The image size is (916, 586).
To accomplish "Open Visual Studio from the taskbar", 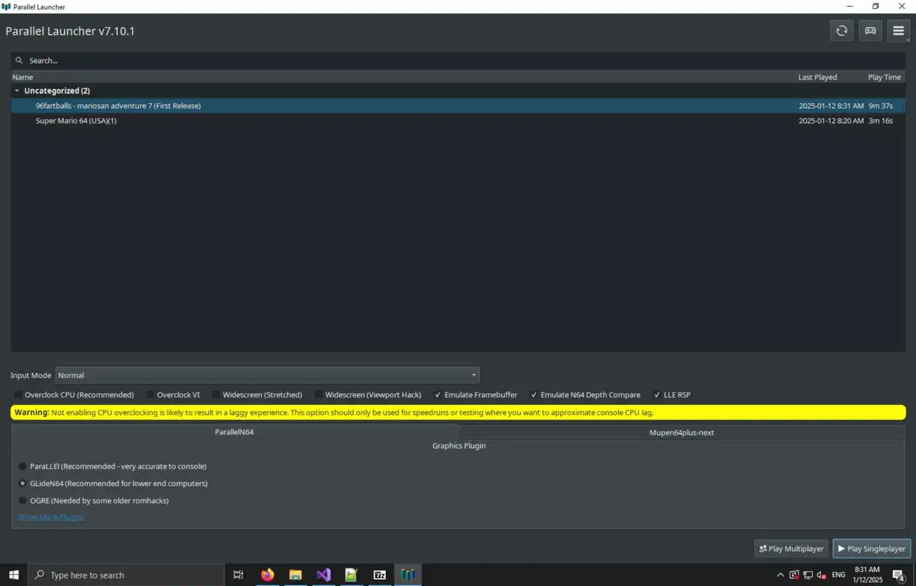I will pos(323,575).
